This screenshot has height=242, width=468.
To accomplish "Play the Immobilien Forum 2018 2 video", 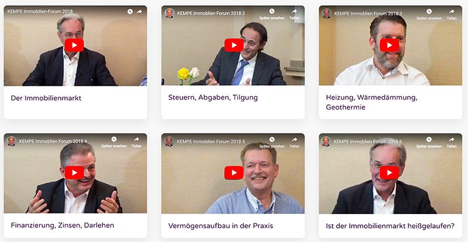I will tap(233, 45).
